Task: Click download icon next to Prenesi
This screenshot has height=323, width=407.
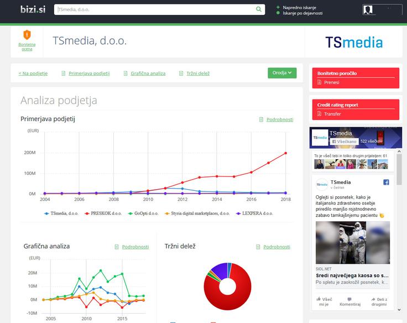Action: click(319, 82)
